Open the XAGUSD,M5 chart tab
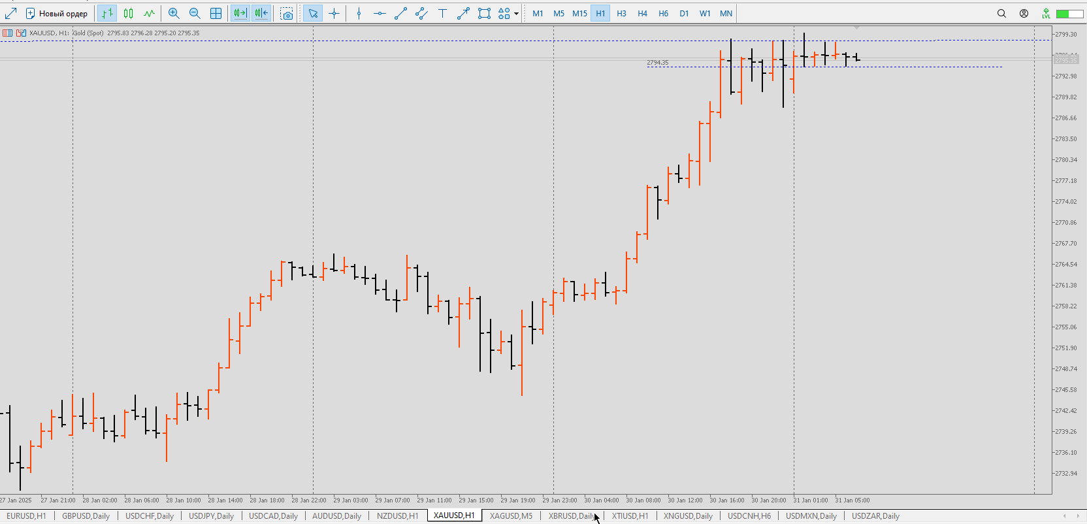The height and width of the screenshot is (524, 1087). coord(511,516)
